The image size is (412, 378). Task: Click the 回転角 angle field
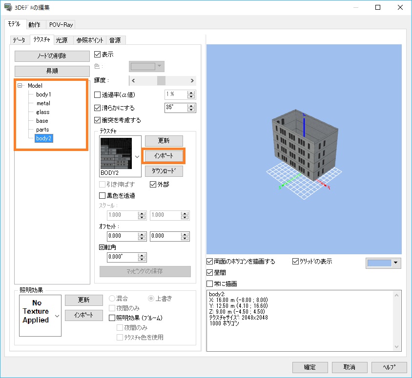coord(123,257)
